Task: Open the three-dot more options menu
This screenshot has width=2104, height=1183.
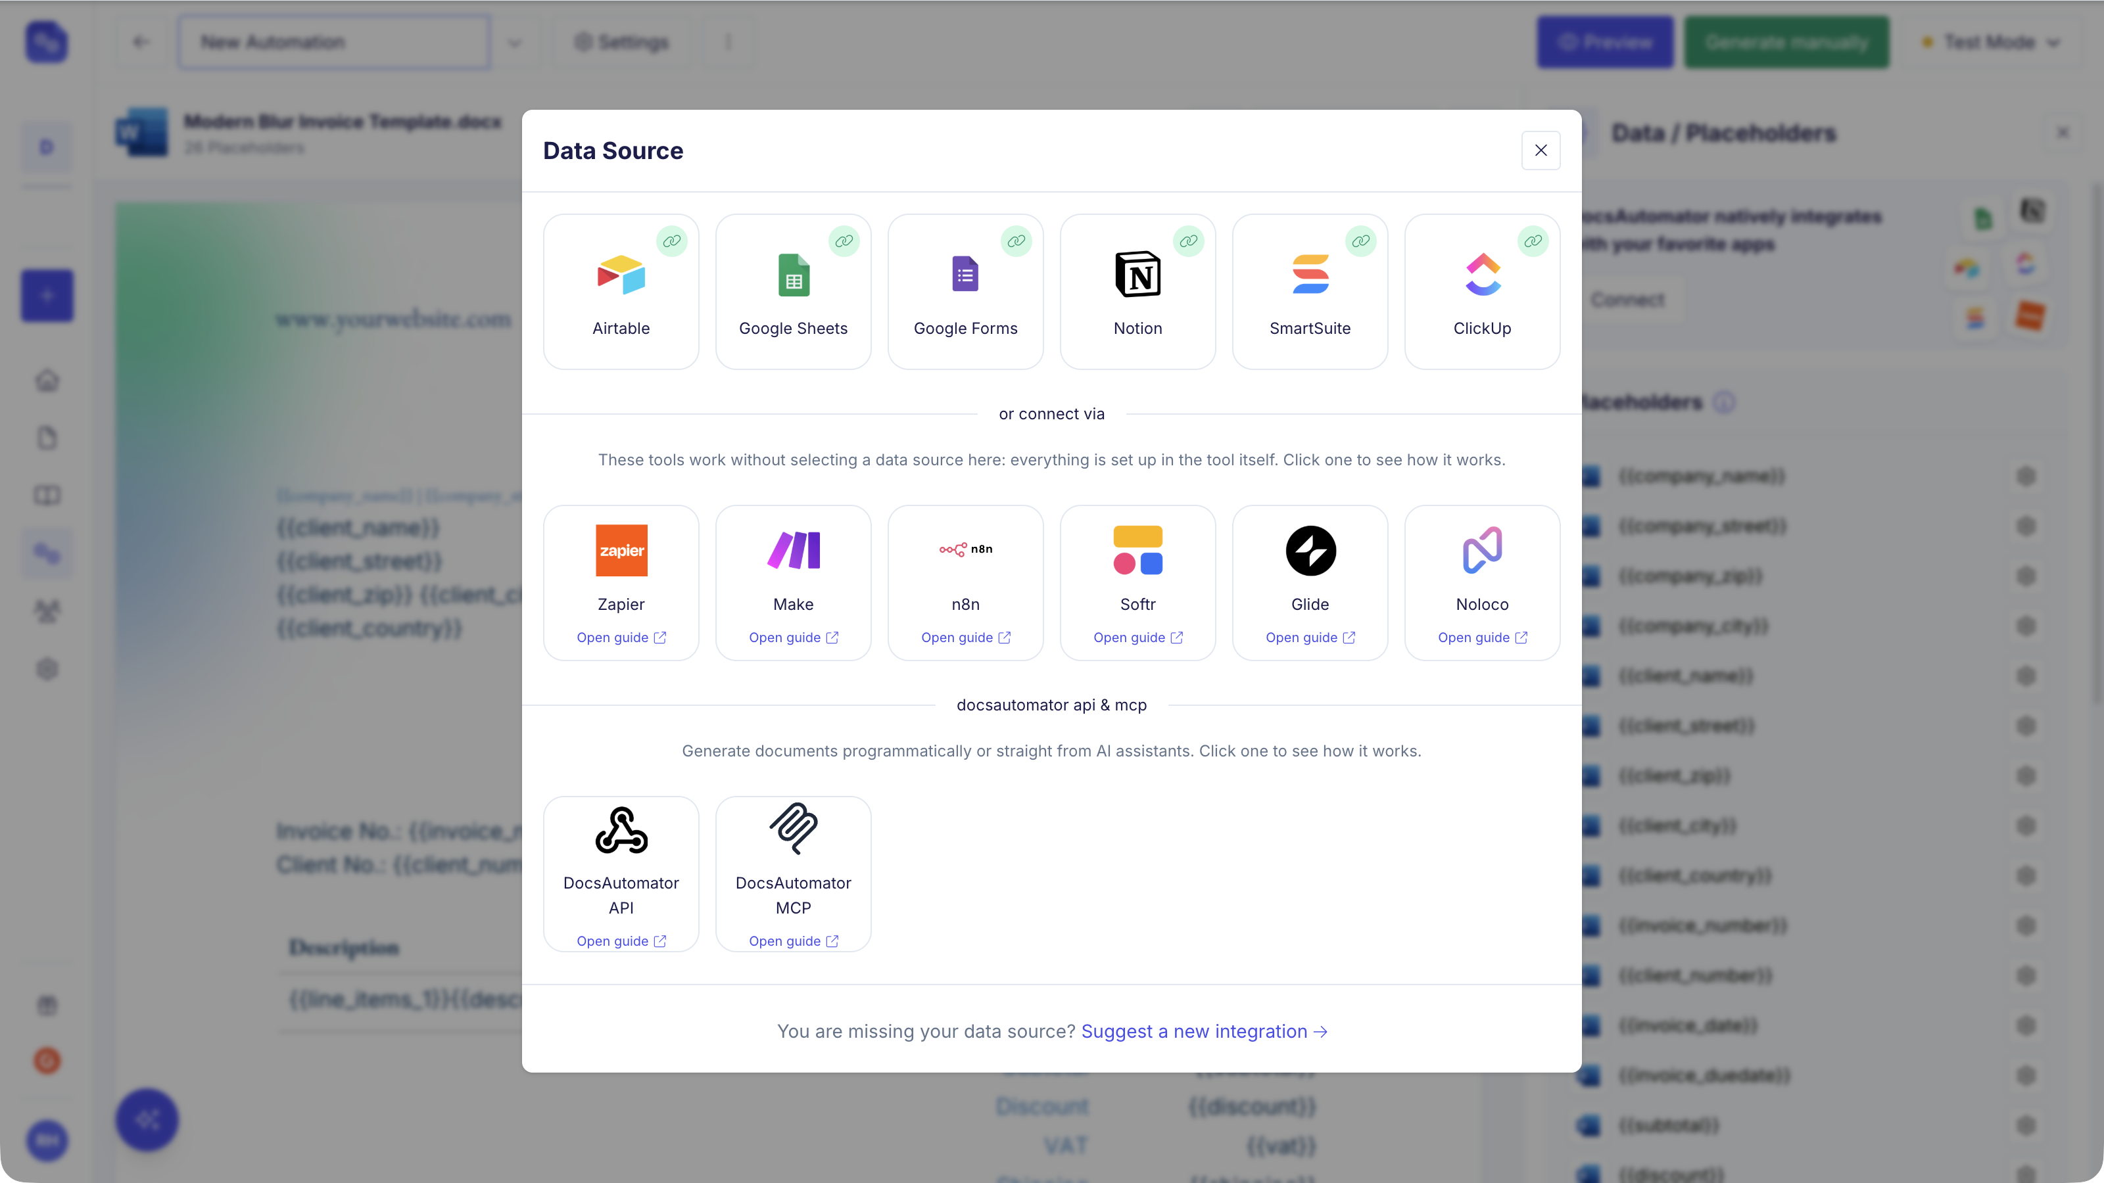Action: pos(729,41)
